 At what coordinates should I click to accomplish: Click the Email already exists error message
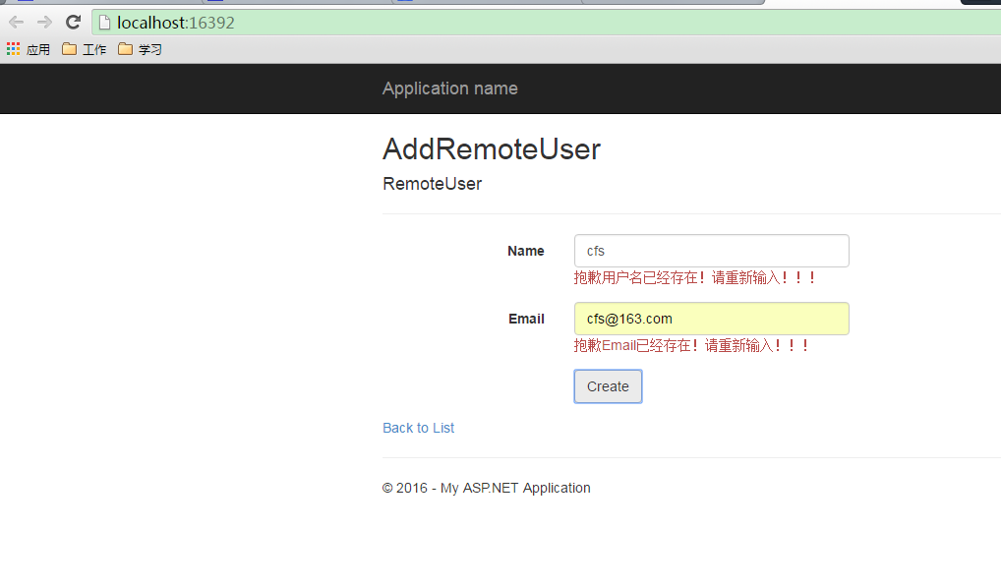pyautogui.click(x=691, y=345)
